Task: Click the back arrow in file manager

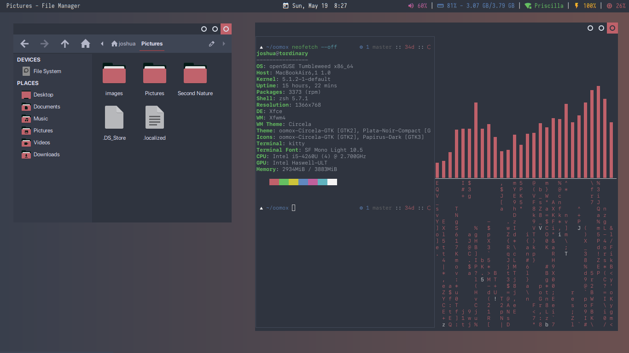Action: click(25, 44)
